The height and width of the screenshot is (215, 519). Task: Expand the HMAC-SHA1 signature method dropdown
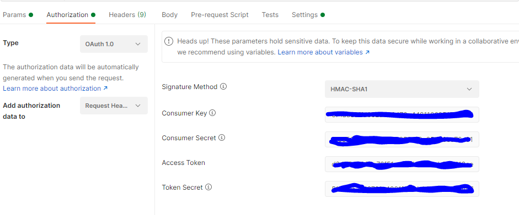pos(402,89)
